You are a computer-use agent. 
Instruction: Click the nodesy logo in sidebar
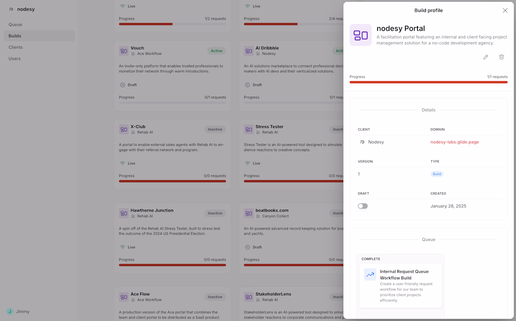pyautogui.click(x=11, y=9)
